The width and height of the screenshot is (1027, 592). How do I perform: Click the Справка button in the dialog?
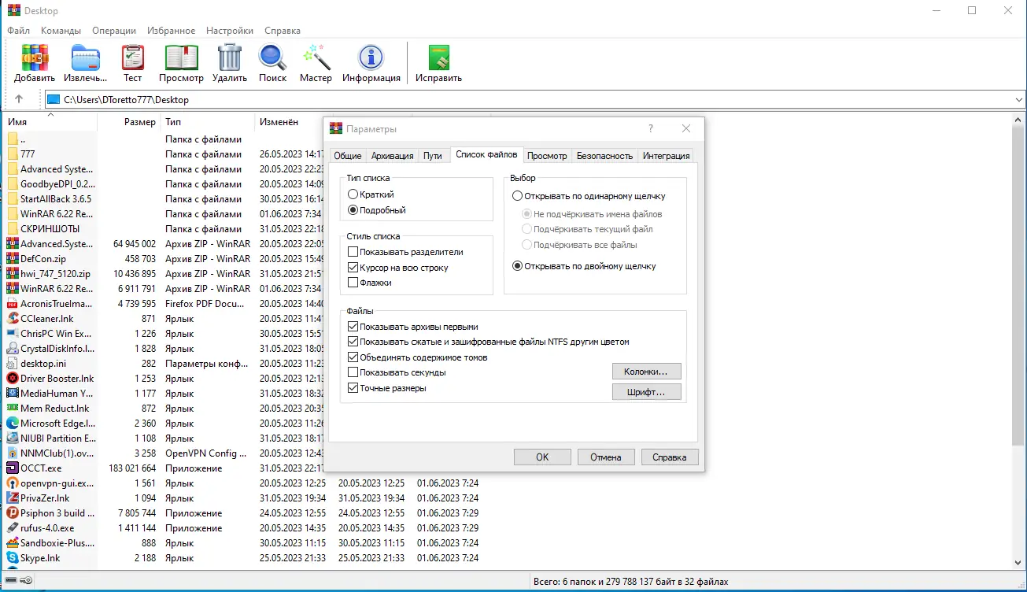[x=670, y=457]
